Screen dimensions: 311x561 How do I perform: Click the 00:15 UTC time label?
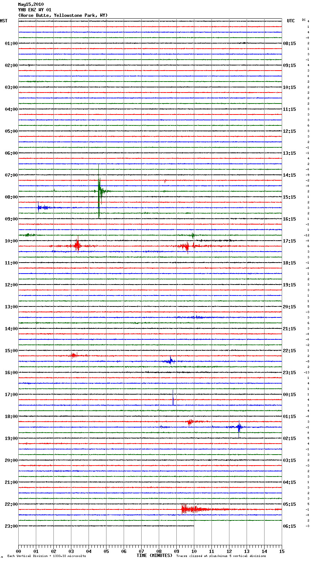coord(289,395)
